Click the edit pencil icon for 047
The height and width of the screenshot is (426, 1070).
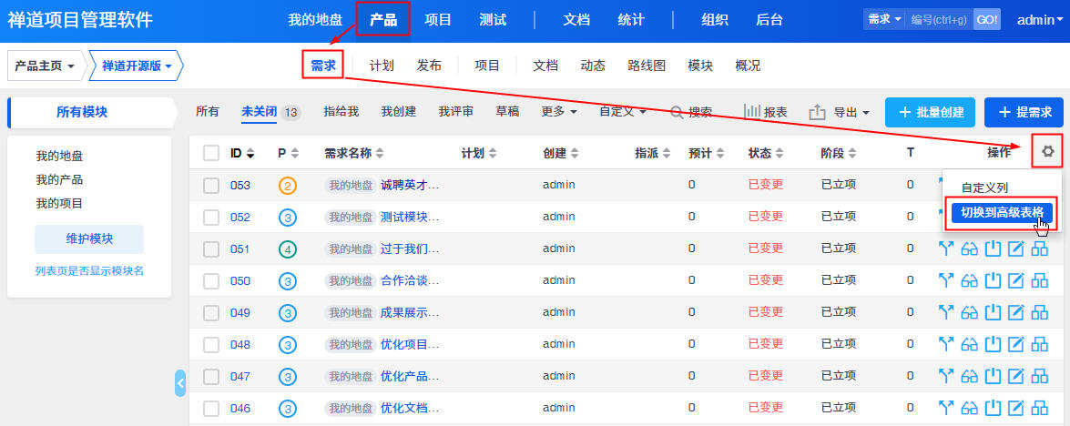[x=1016, y=376]
